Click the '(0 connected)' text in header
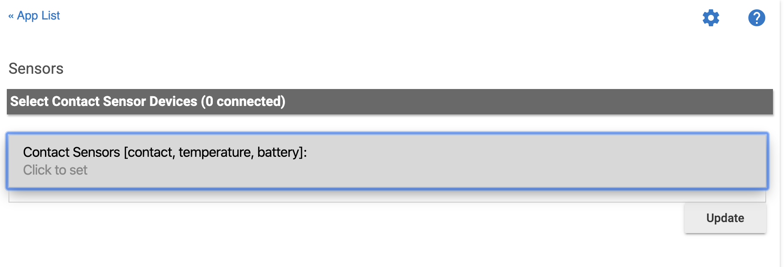Viewport: 784px width, 267px height. tap(243, 101)
